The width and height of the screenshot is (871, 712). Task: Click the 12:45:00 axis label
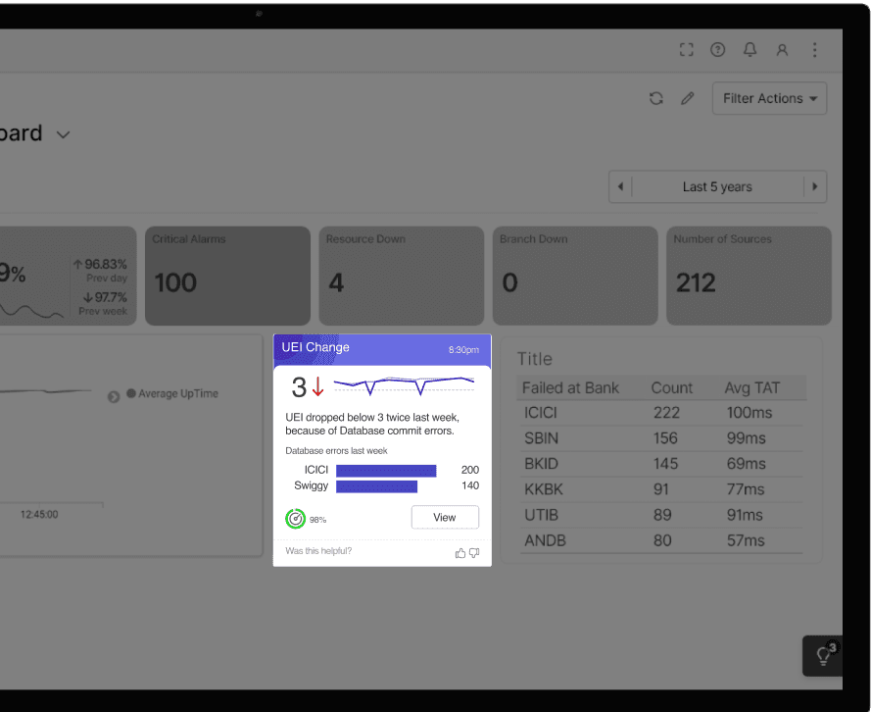pos(39,515)
